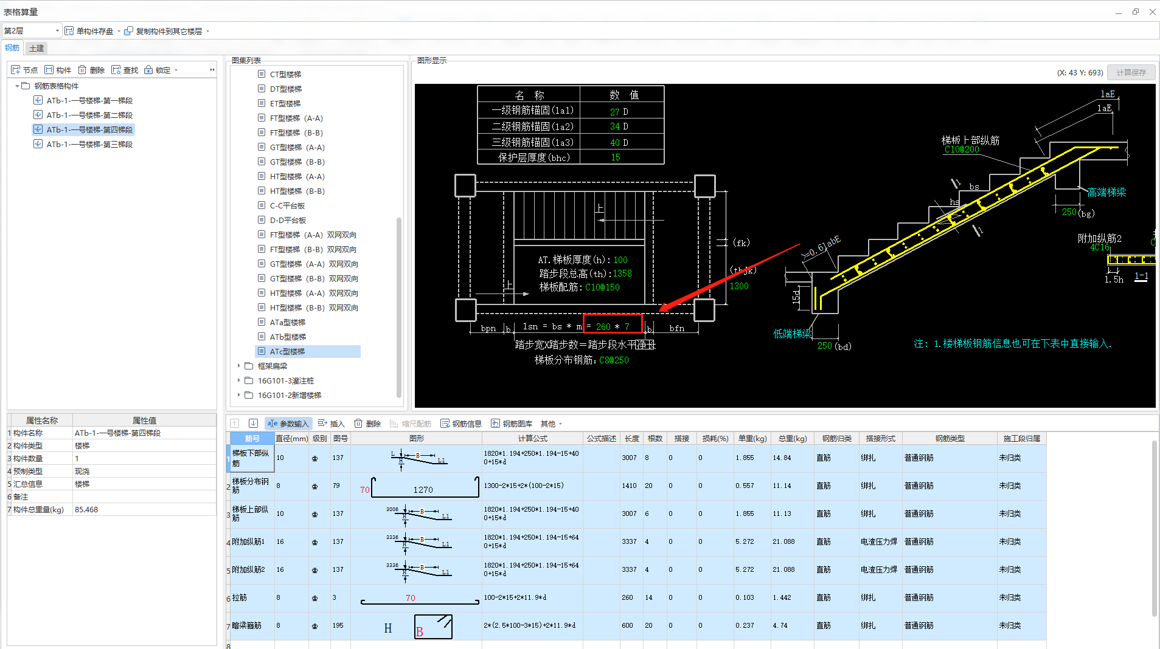
Task: Click the 预制类型 property value 现浇
Action: click(x=144, y=471)
